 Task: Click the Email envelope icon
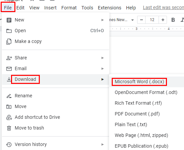coord(9,69)
